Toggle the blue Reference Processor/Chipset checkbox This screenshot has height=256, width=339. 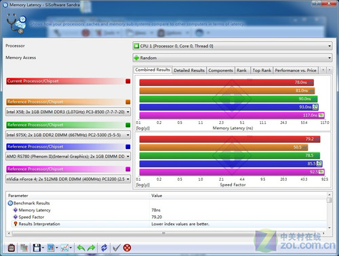(x=128, y=147)
